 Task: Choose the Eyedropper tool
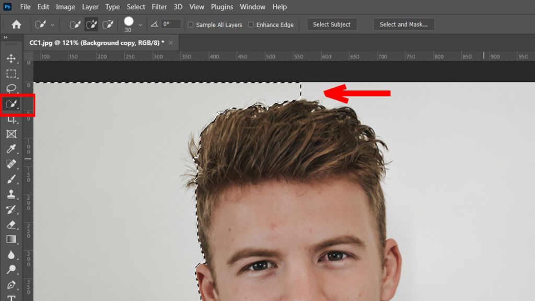point(11,149)
